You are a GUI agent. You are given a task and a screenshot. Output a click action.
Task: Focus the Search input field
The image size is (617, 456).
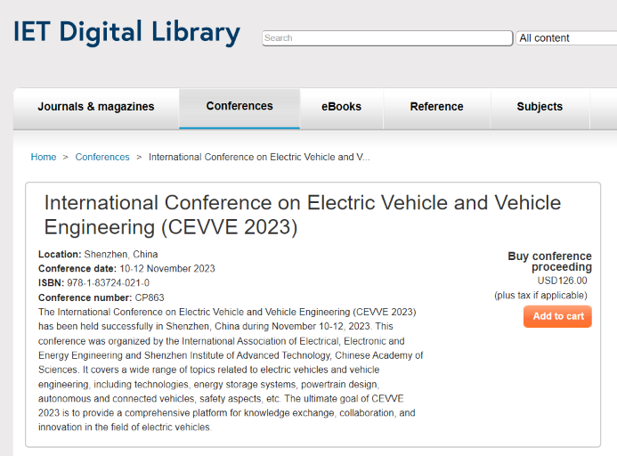click(387, 38)
